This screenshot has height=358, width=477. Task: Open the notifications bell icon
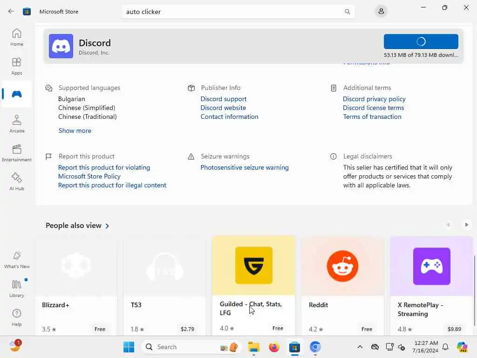(445, 347)
